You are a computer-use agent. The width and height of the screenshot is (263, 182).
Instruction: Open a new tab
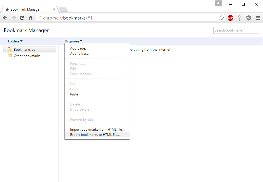pyautogui.click(x=63, y=9)
